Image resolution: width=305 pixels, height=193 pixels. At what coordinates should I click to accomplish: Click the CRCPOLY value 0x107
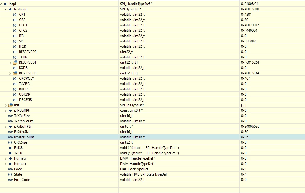coord(246,78)
